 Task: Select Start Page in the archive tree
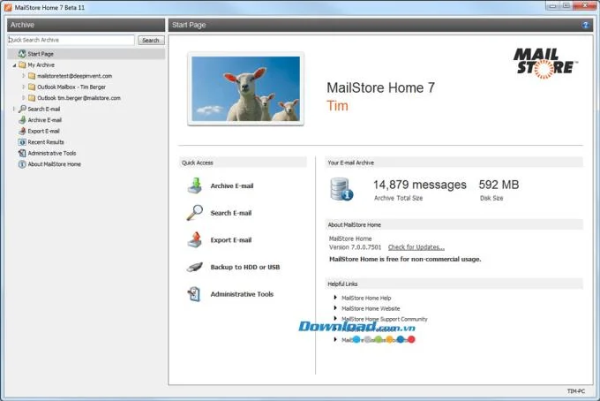click(41, 54)
